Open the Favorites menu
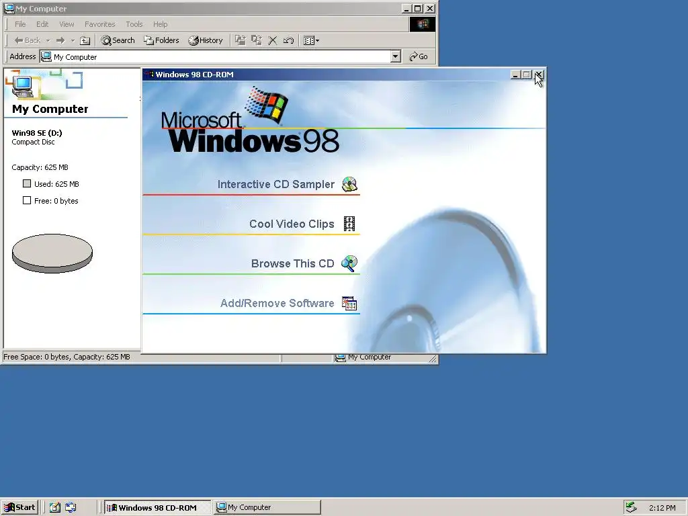 pyautogui.click(x=100, y=24)
